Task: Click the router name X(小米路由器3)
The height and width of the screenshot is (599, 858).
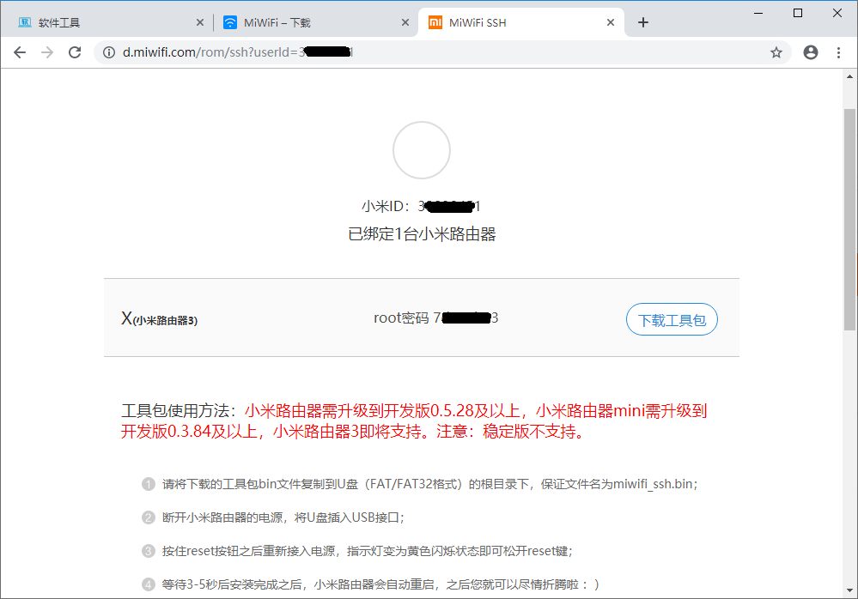Action: tap(159, 318)
